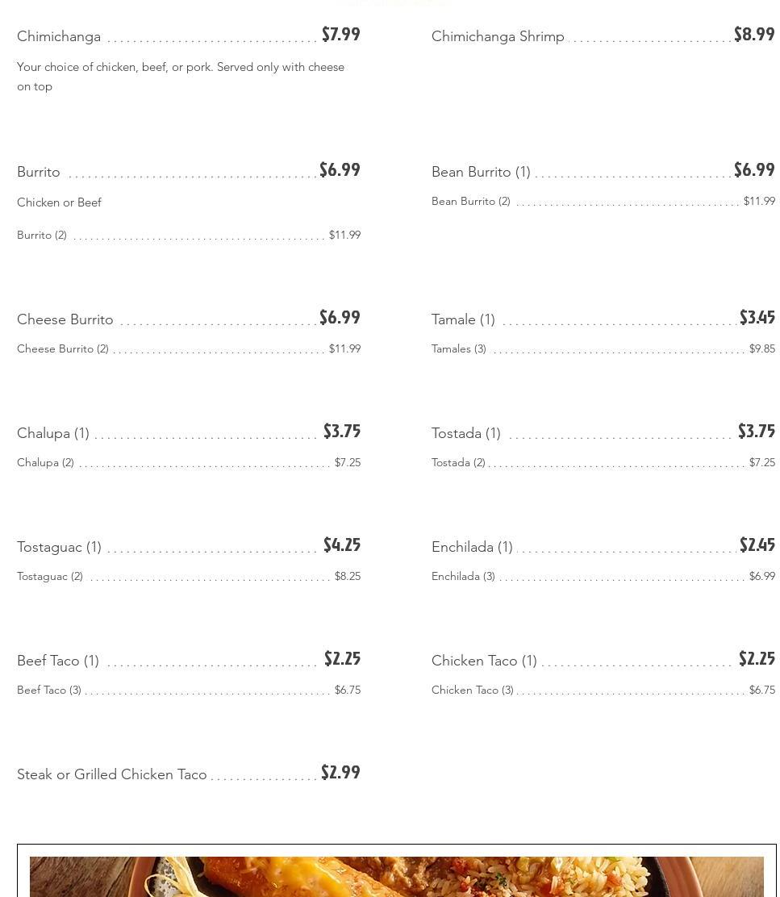Click the Burrito (2) option line
The height and width of the screenshot is (897, 780).
[x=42, y=235]
